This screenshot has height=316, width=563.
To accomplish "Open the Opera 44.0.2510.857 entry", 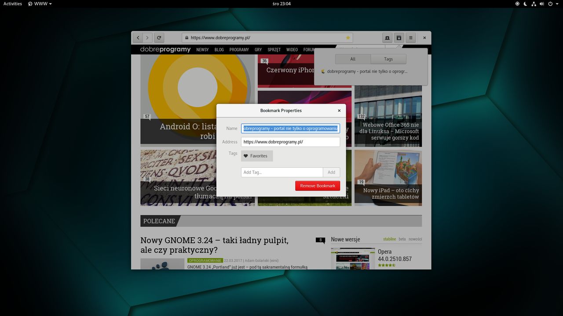I will [x=395, y=255].
